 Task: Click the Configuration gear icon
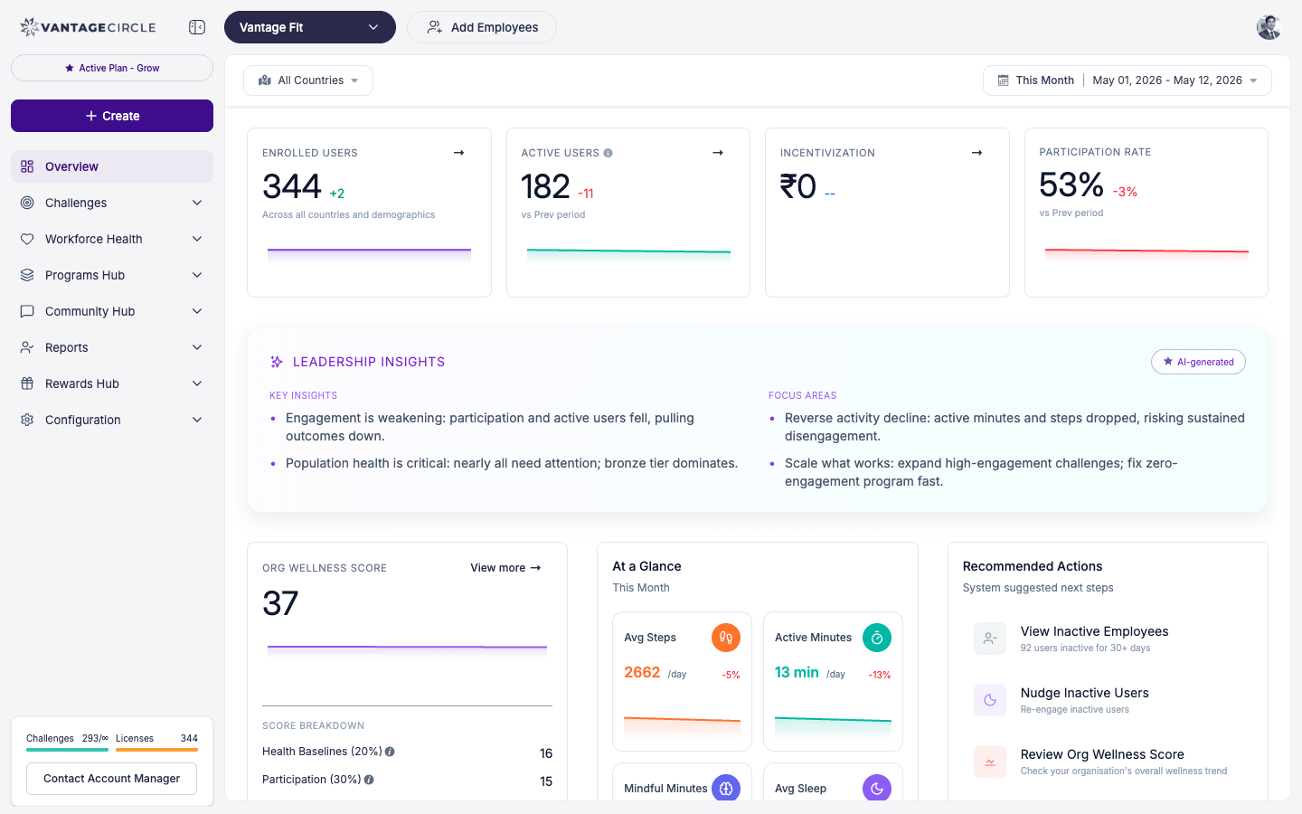click(x=27, y=420)
